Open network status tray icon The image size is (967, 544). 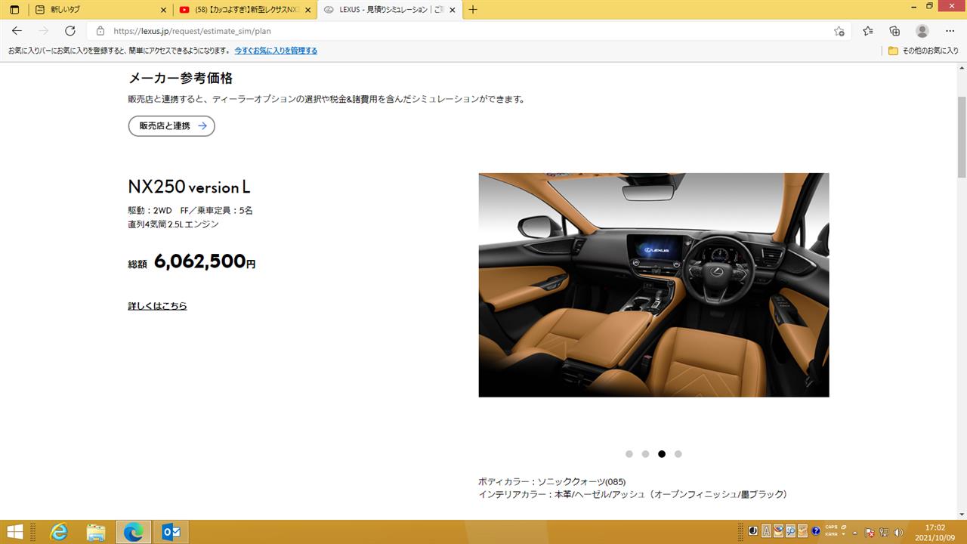884,532
